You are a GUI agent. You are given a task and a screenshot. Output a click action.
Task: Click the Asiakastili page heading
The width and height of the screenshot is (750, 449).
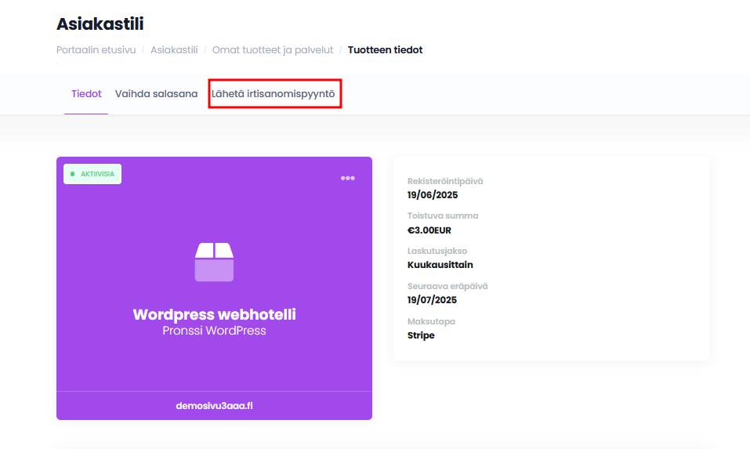pyautogui.click(x=100, y=24)
